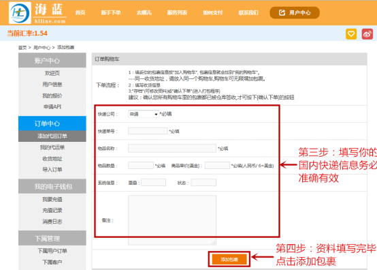Go to 首页 in top navigation
377x270 pixels.
coord(80,13)
